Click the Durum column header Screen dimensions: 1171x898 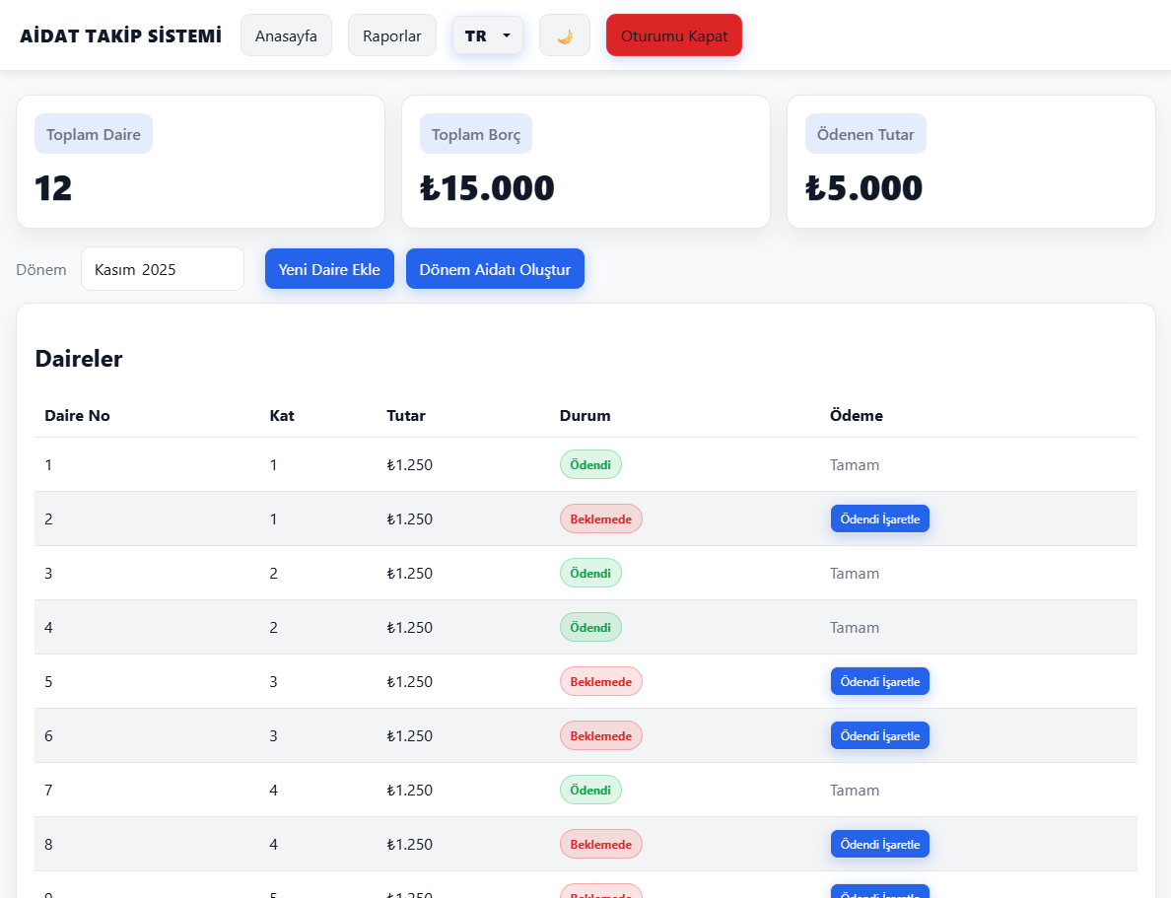pyautogui.click(x=585, y=415)
